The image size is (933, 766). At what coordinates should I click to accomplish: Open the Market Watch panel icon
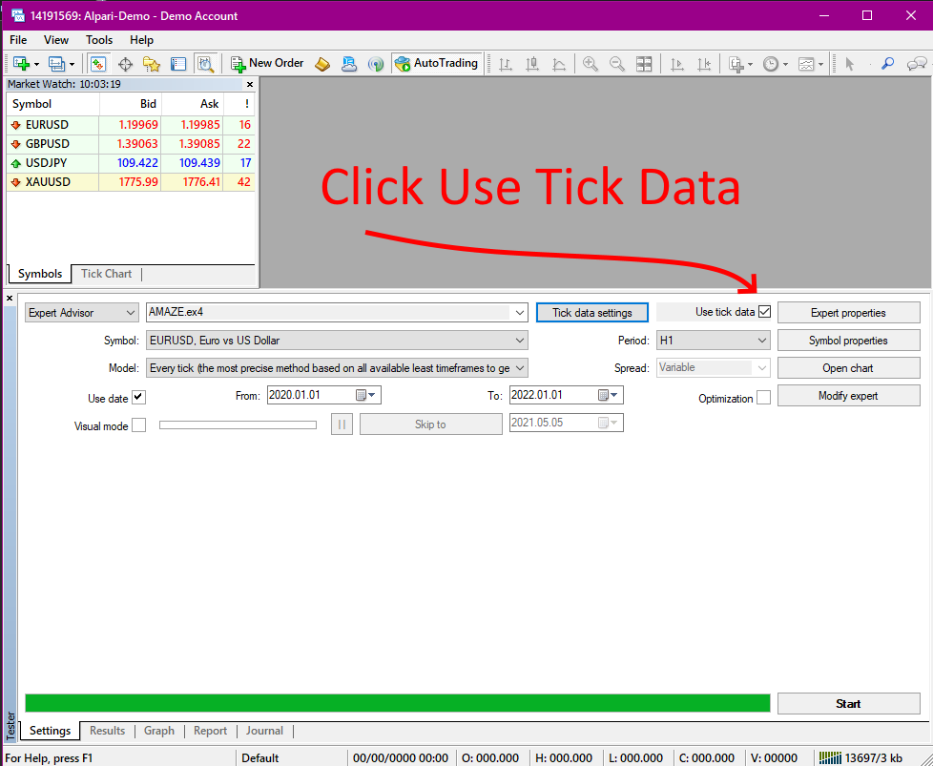click(x=98, y=64)
